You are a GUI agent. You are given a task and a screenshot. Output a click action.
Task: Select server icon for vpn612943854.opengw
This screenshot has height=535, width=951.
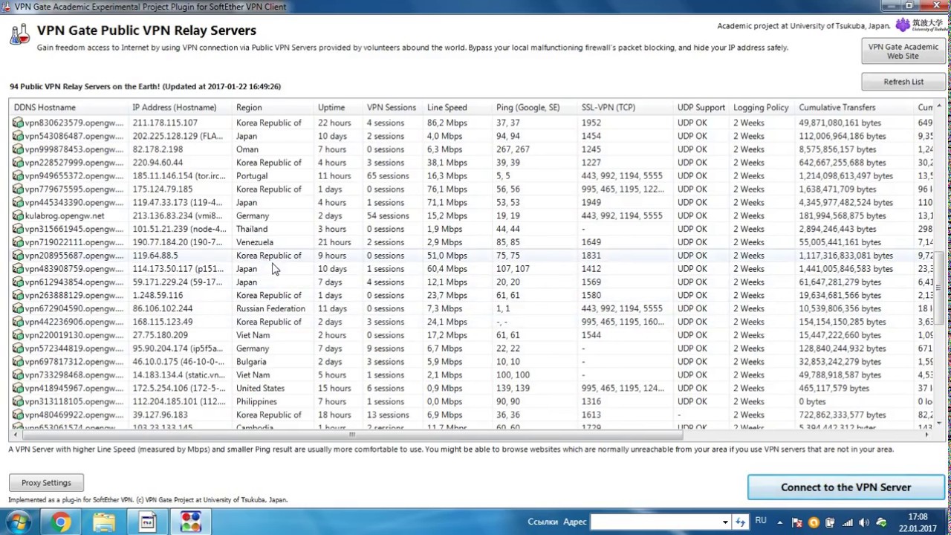click(x=18, y=282)
